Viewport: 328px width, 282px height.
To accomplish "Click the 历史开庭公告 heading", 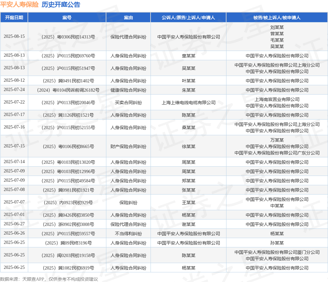I will [61, 4].
